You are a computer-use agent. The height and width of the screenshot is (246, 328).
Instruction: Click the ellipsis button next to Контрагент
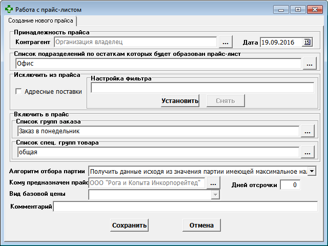pos(226,42)
